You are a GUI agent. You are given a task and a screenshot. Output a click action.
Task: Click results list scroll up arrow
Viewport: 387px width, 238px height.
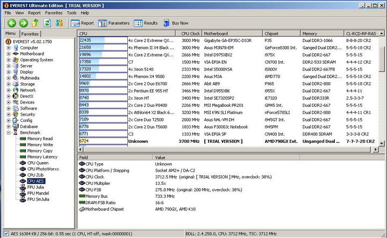coord(382,33)
